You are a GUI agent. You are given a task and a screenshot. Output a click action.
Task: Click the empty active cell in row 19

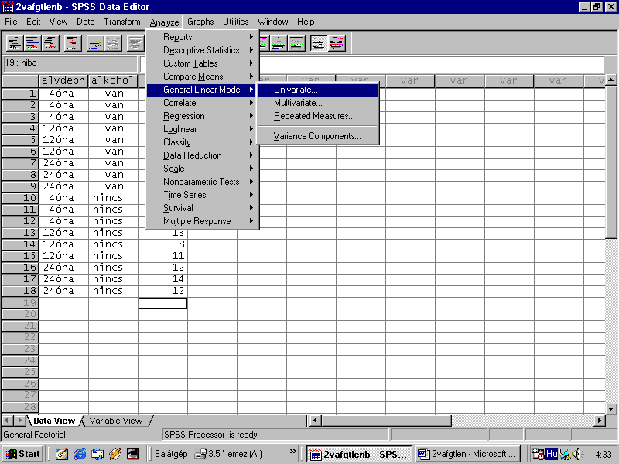[162, 303]
